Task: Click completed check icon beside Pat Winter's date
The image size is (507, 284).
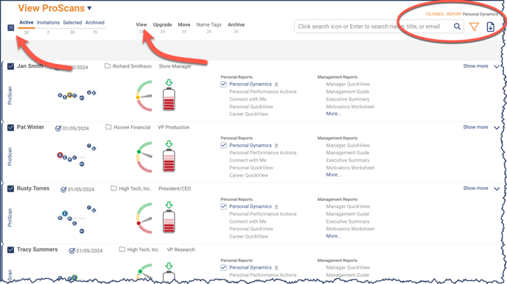Action: [58, 128]
